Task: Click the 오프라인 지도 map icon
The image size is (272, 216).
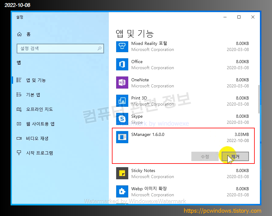Action: click(19, 109)
